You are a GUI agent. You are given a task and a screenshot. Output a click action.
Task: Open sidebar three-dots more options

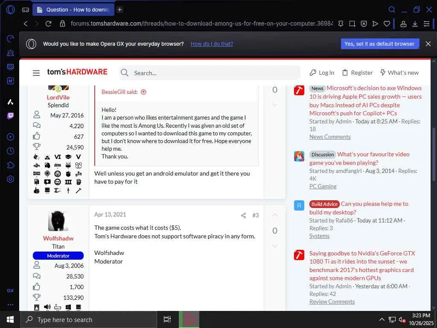pos(10,305)
